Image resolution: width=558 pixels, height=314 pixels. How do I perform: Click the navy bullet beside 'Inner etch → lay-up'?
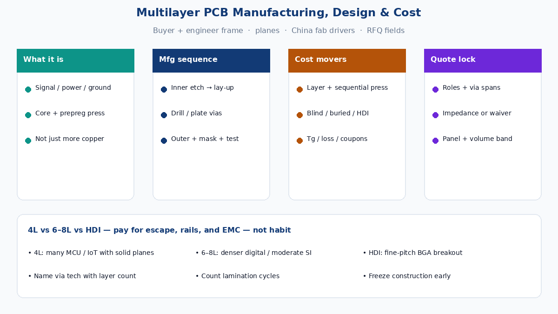point(164,89)
